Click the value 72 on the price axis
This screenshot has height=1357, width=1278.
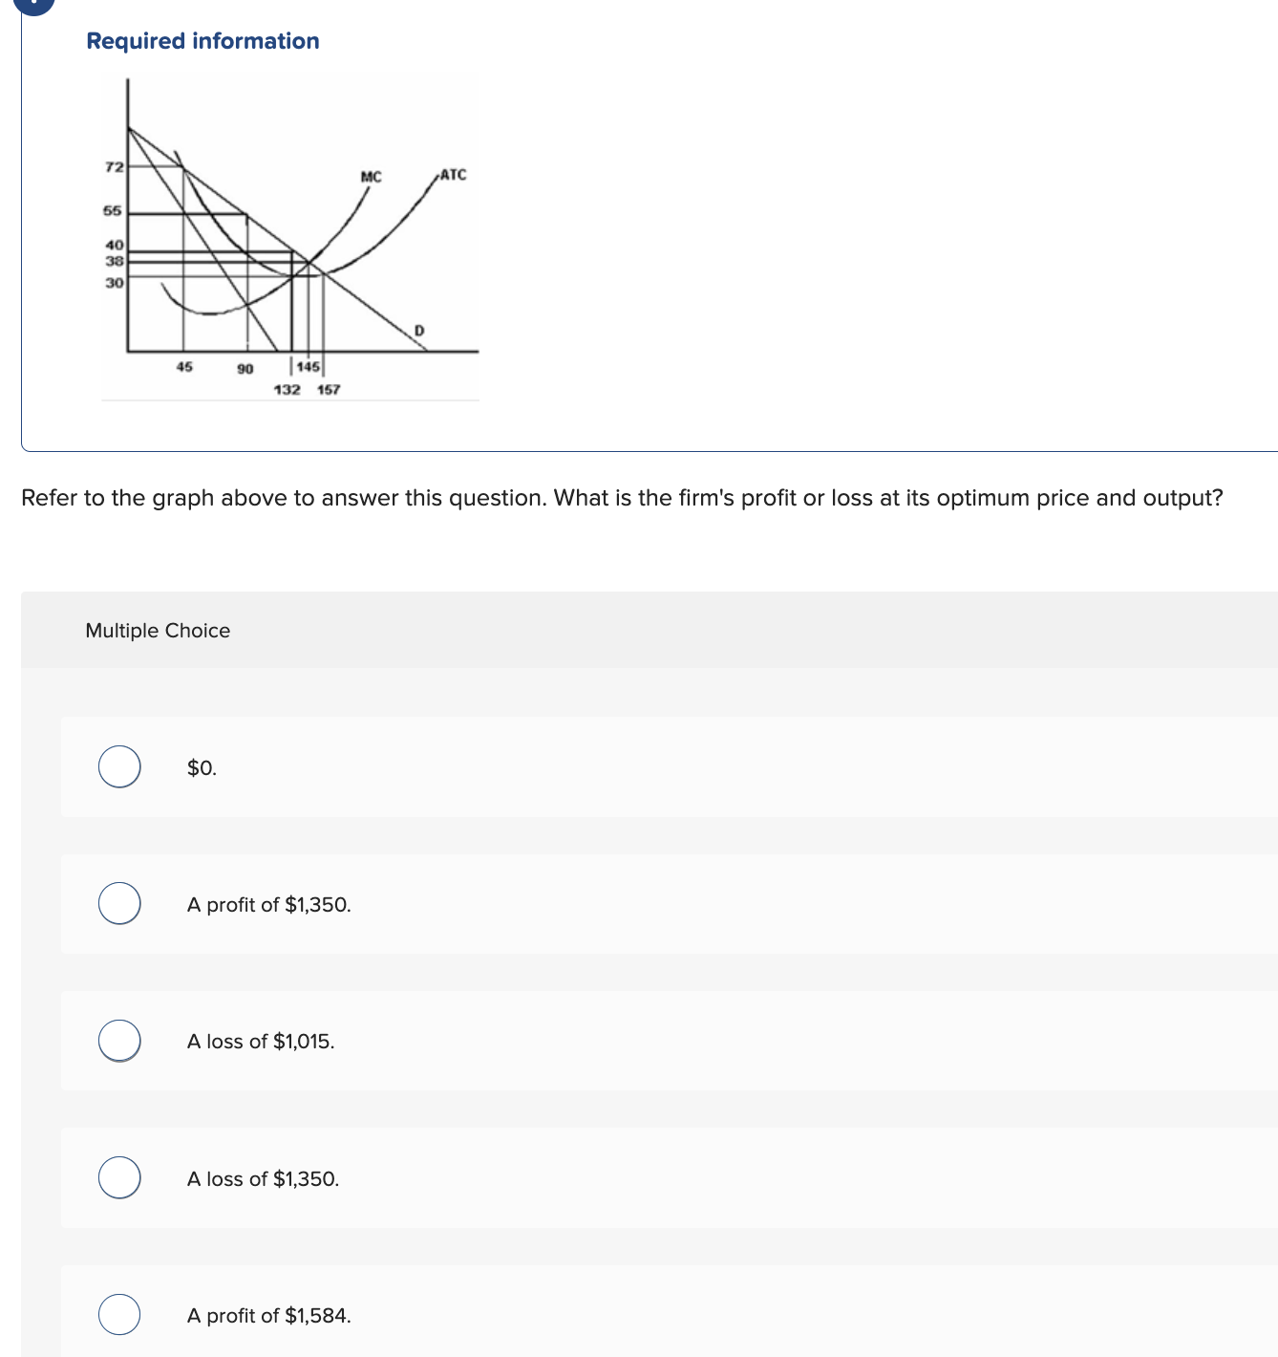point(113,166)
